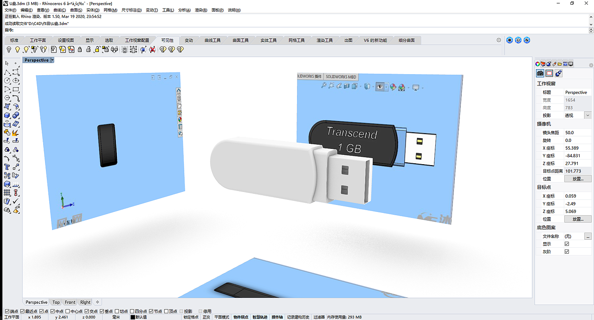Click the Show Objects yellow lightbulb icon
The image size is (594, 320).
pyautogui.click(x=18, y=49)
